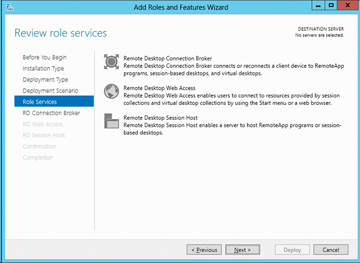Go to the Before You Begin step
Screen dimensions: 360x263
45,58
